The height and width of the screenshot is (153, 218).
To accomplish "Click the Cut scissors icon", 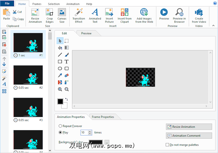I will click(x=14, y=12).
